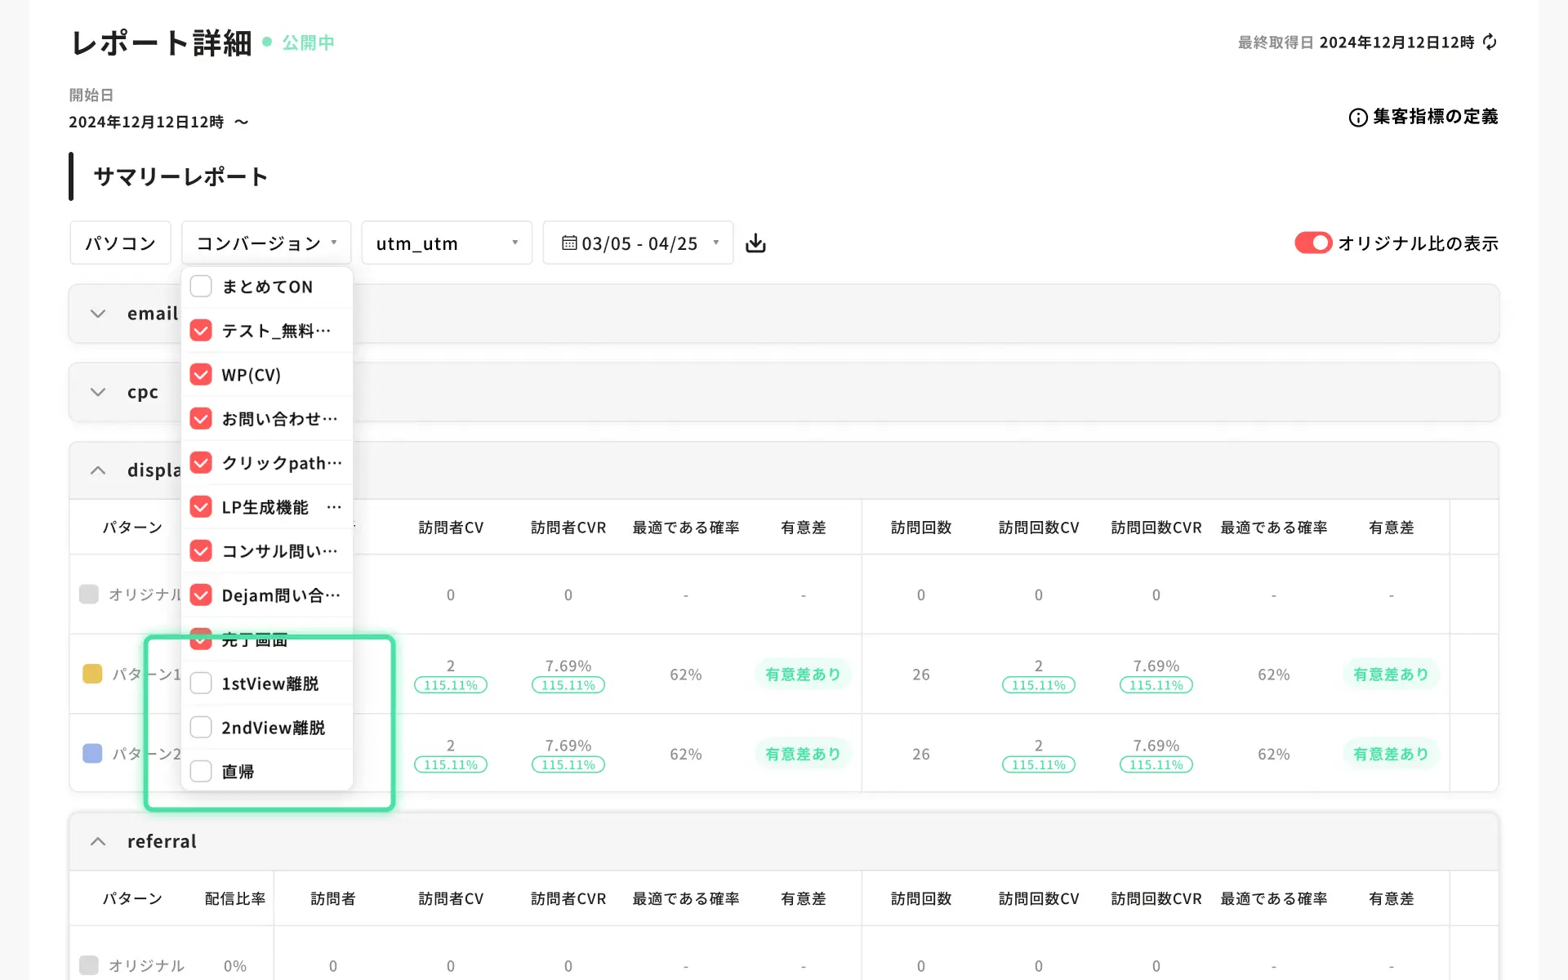Click the yellow パターン1 color swatch
Viewport: 1568px width, 980px height.
(x=92, y=674)
